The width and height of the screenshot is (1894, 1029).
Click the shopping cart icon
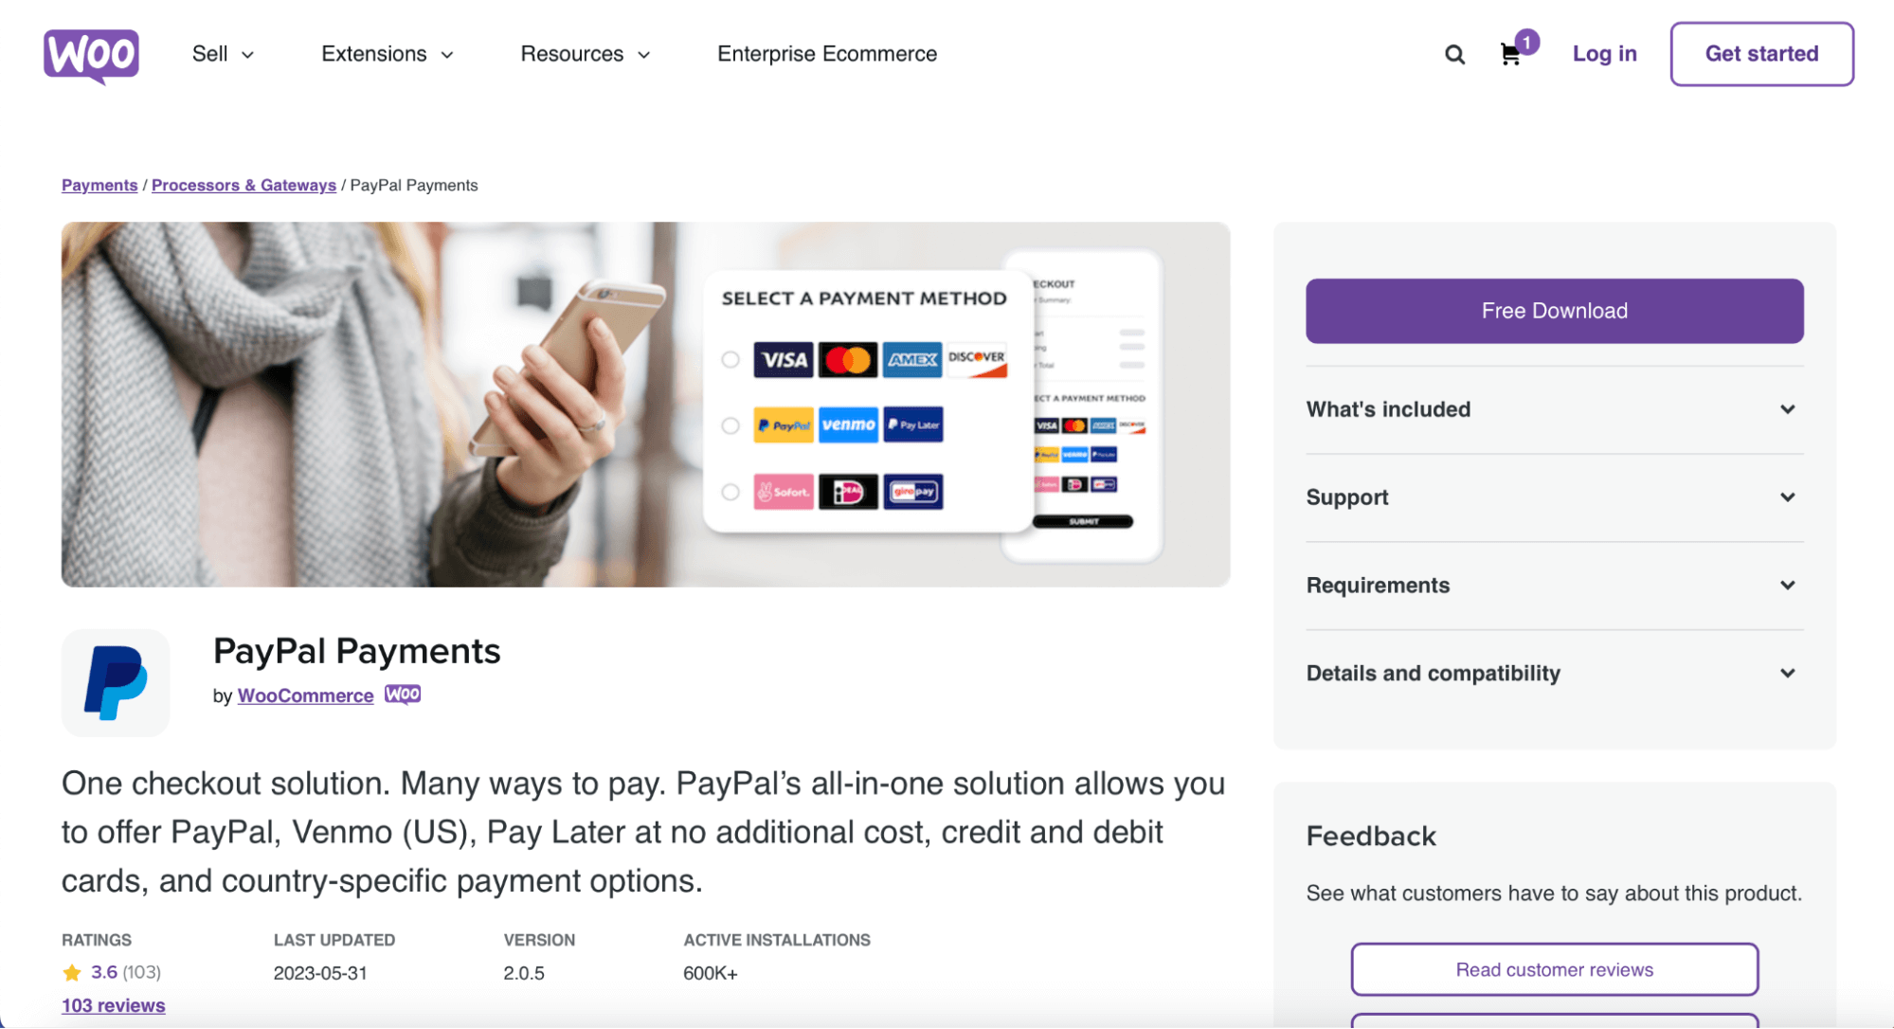[x=1509, y=53]
